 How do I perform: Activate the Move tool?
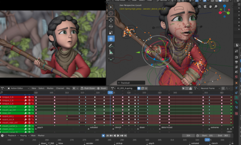click(111, 20)
